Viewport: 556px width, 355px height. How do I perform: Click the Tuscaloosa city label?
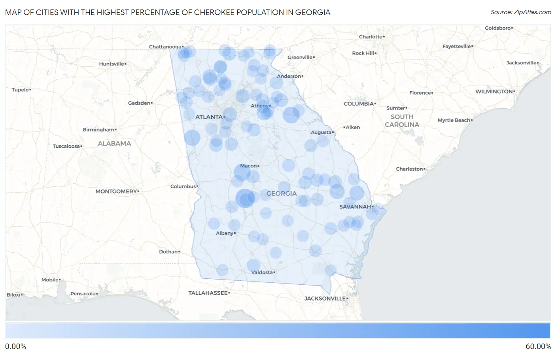tap(66, 146)
